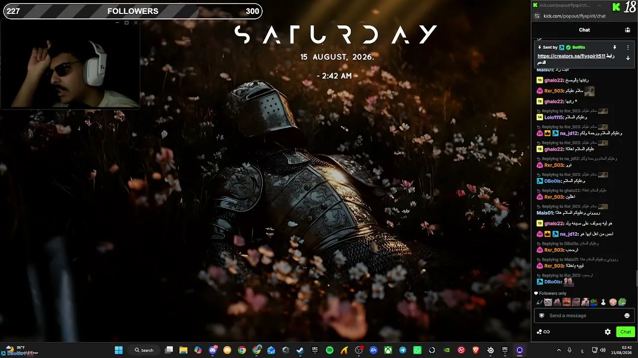This screenshot has height=358, width=638.
Task: Open volume control in system tray
Action: (x=603, y=350)
